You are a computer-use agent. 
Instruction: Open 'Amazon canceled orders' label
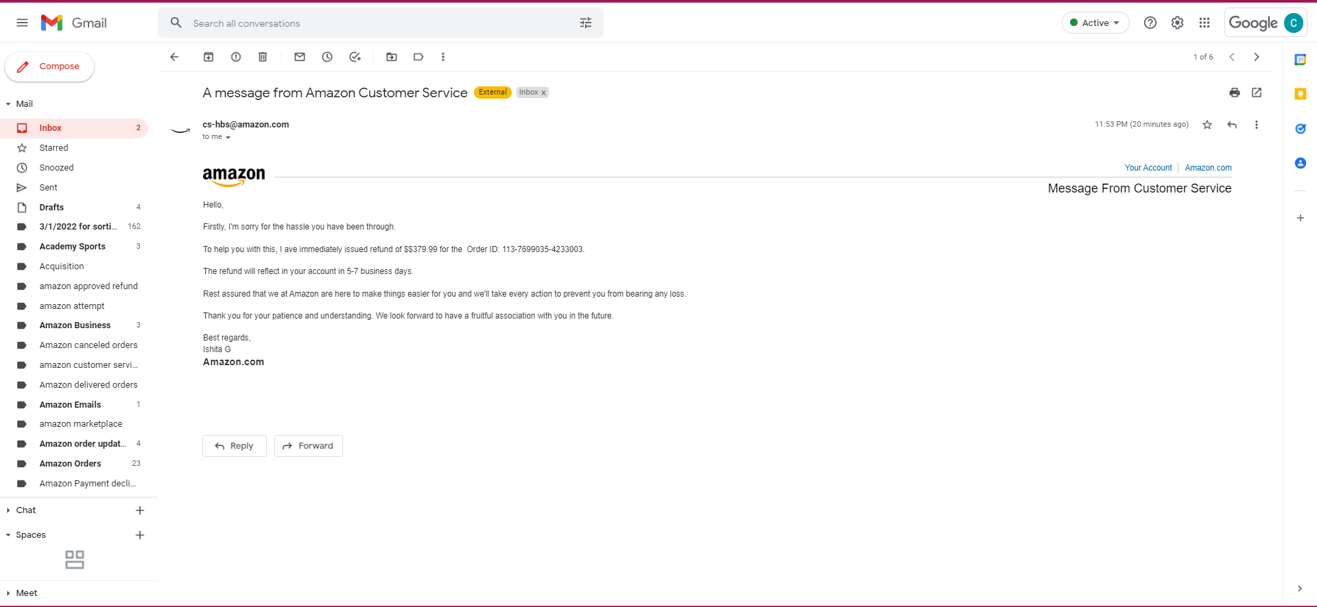[74, 345]
